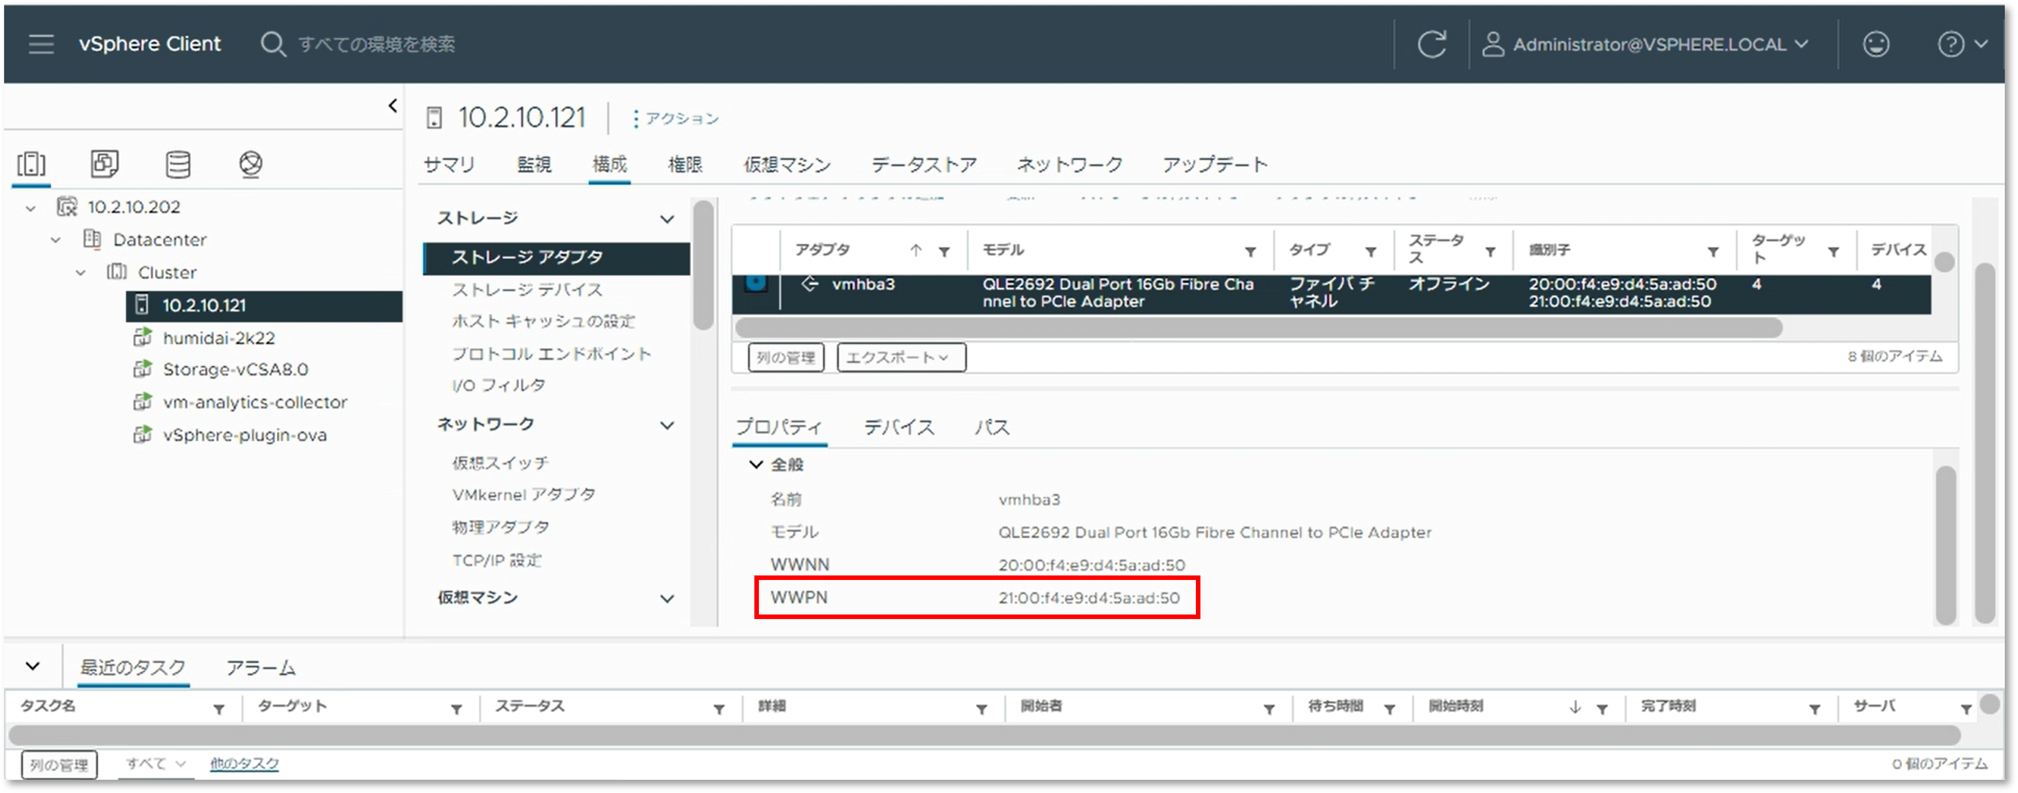Switch to the アラーム tab
The width and height of the screenshot is (2018, 793).
pyautogui.click(x=261, y=668)
